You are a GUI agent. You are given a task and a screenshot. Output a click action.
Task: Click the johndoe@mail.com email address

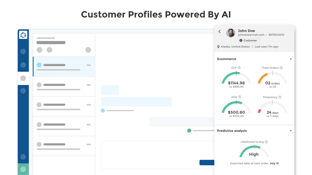[251, 35]
